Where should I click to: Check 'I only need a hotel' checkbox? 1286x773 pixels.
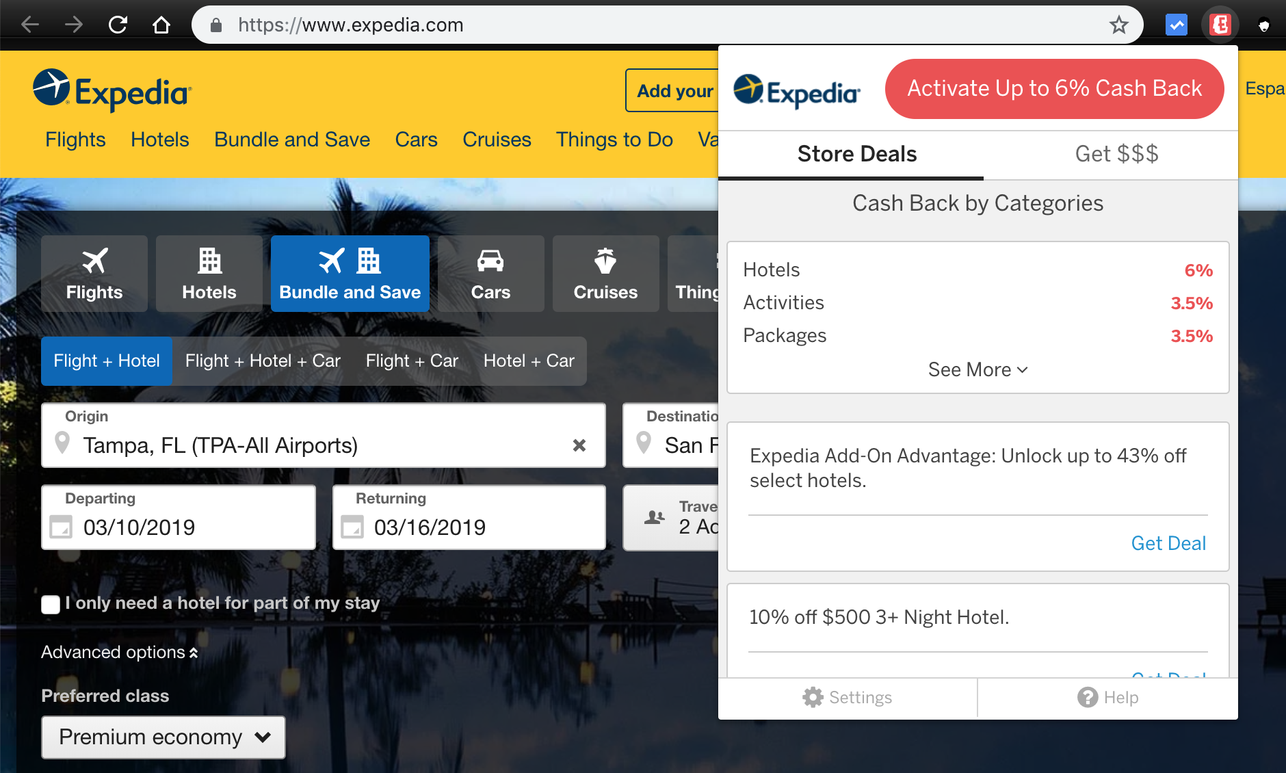(51, 604)
